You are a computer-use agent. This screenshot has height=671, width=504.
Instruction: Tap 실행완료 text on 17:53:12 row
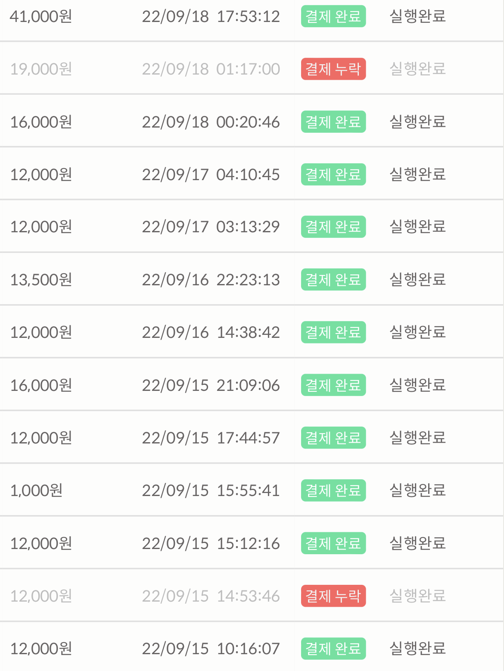[x=417, y=16]
